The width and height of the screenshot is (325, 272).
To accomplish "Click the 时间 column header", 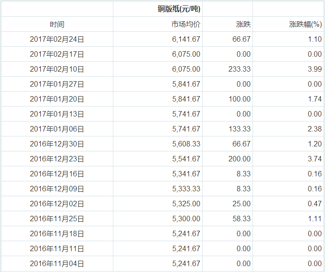I will pyautogui.click(x=57, y=24).
